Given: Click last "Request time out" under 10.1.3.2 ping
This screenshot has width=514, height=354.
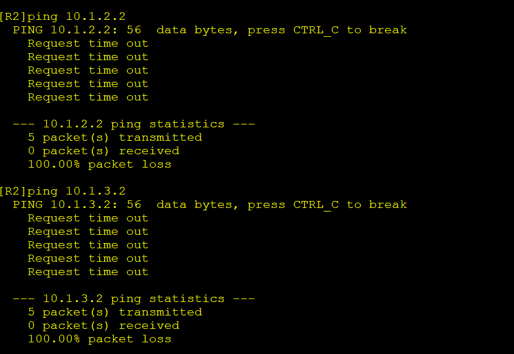Looking at the screenshot, I should tap(88, 272).
